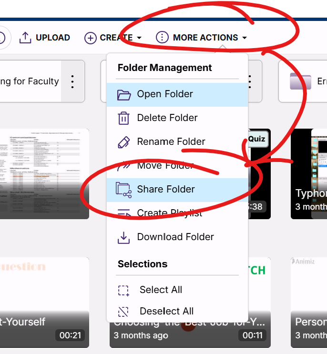Click the Upload arrow icon

coord(25,38)
